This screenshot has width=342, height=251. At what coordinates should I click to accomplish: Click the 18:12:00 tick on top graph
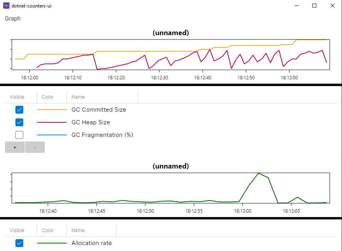30,78
